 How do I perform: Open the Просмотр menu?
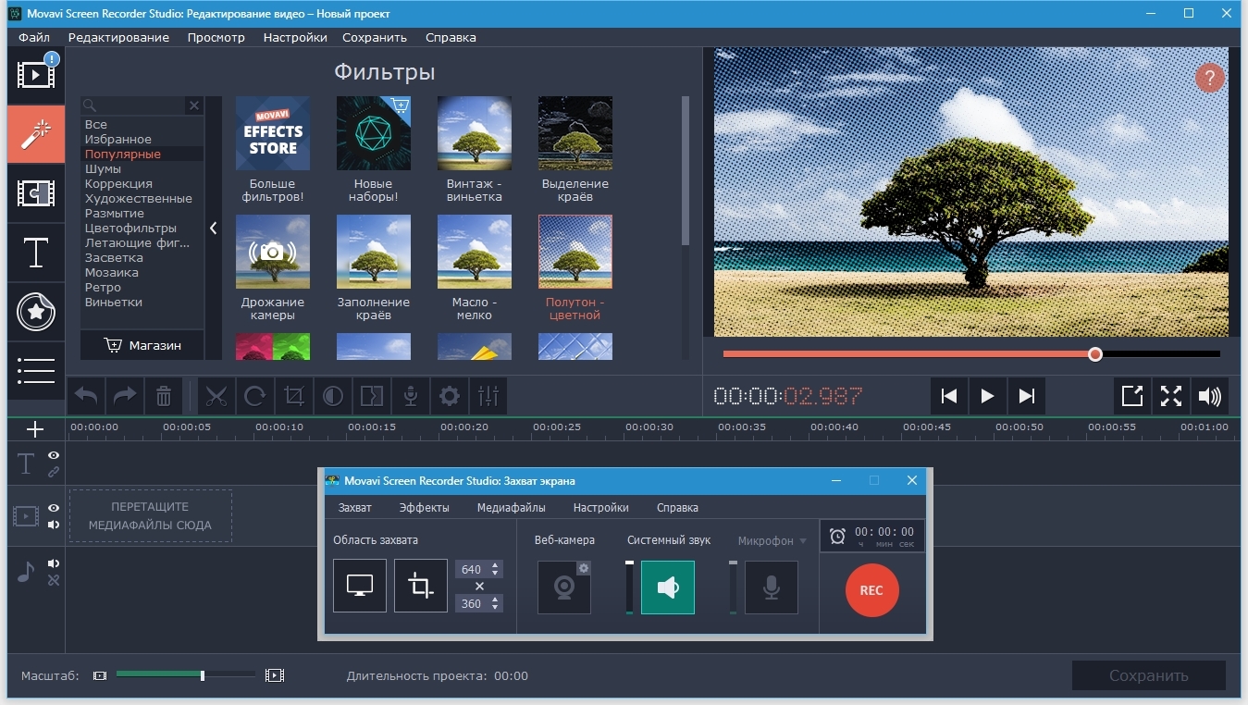coord(216,37)
